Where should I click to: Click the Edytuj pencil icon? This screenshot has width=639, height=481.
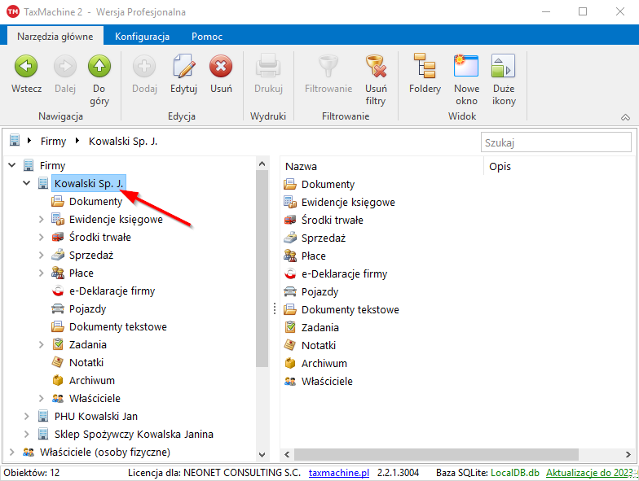click(183, 68)
